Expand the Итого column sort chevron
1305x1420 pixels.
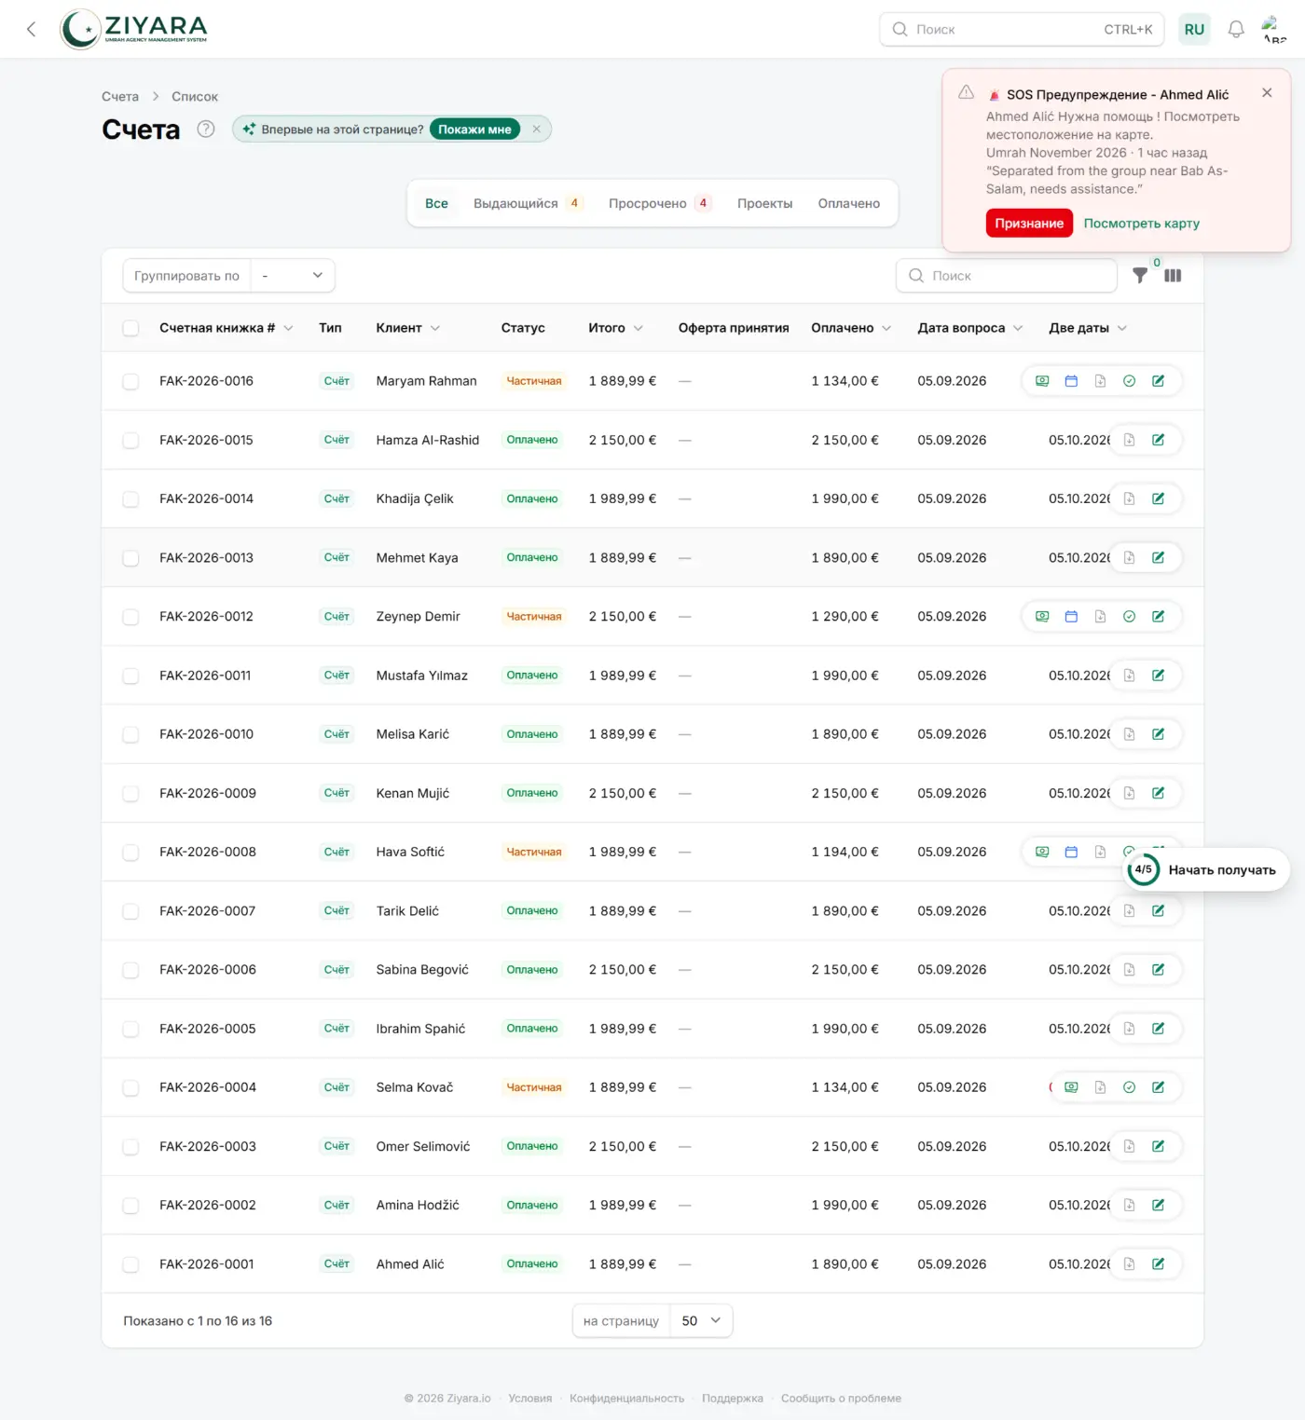tap(639, 328)
